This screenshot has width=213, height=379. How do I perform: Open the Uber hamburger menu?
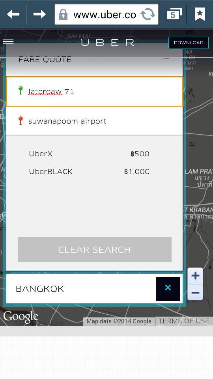tap(8, 41)
